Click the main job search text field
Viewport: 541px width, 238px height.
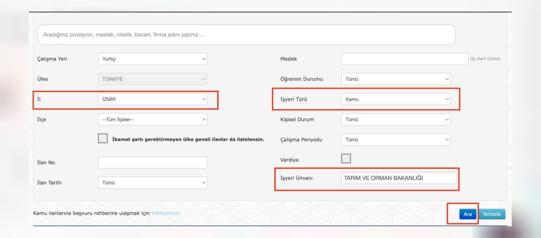246,35
